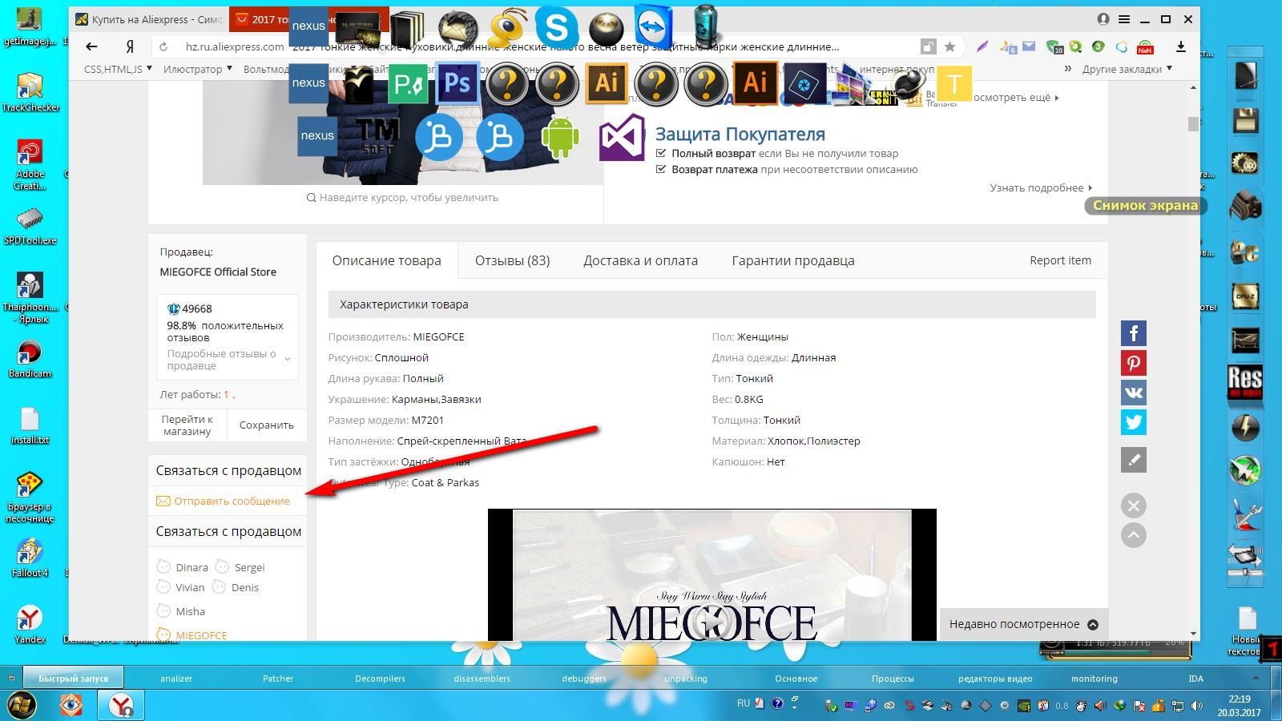
Task: Pin the product on Pinterest
Action: click(1133, 363)
